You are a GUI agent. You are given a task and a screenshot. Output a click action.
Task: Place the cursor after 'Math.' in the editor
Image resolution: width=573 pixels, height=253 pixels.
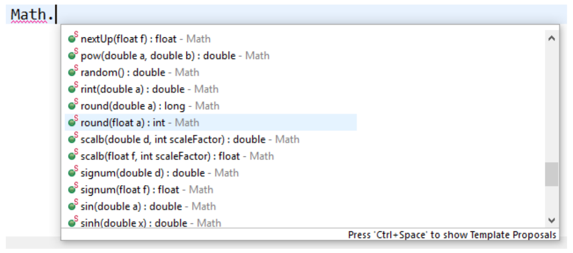(56, 15)
